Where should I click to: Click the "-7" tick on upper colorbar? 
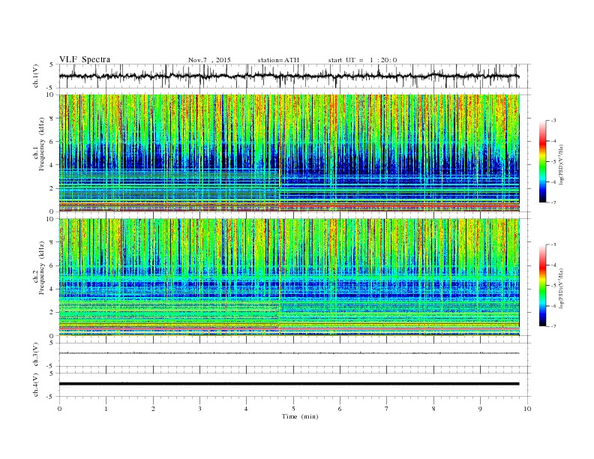pyautogui.click(x=553, y=202)
